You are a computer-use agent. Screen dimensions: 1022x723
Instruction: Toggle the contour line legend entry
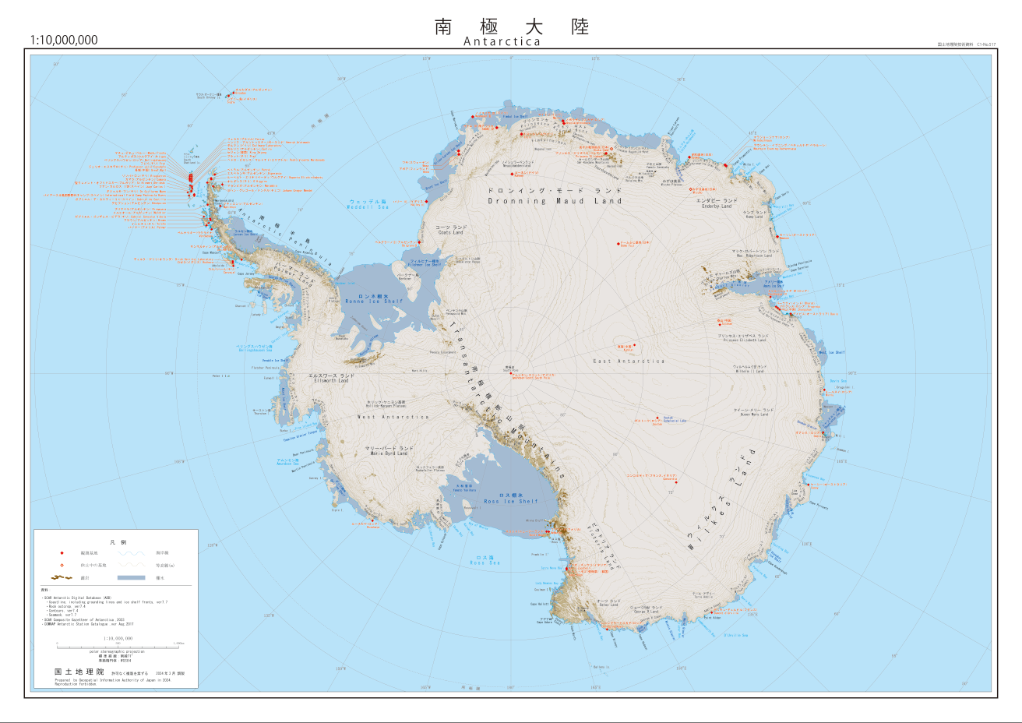[132, 566]
